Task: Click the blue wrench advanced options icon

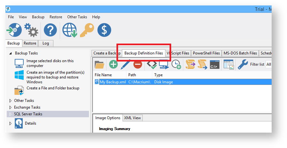Action: coord(243,64)
